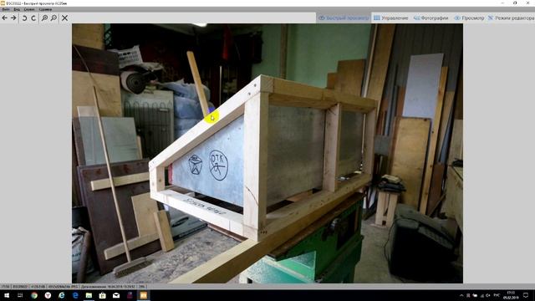Viewport: 535px width, 301px height.
Task: Show hidden system tray icons
Action: pyautogui.click(x=461, y=295)
